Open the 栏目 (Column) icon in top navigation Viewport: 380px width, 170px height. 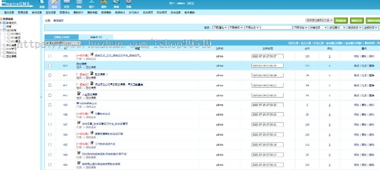pyautogui.click(x=66, y=2)
